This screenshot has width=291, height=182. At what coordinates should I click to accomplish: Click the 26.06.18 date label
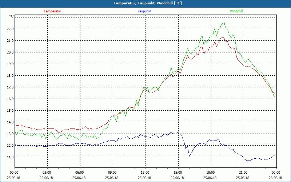[275, 178]
